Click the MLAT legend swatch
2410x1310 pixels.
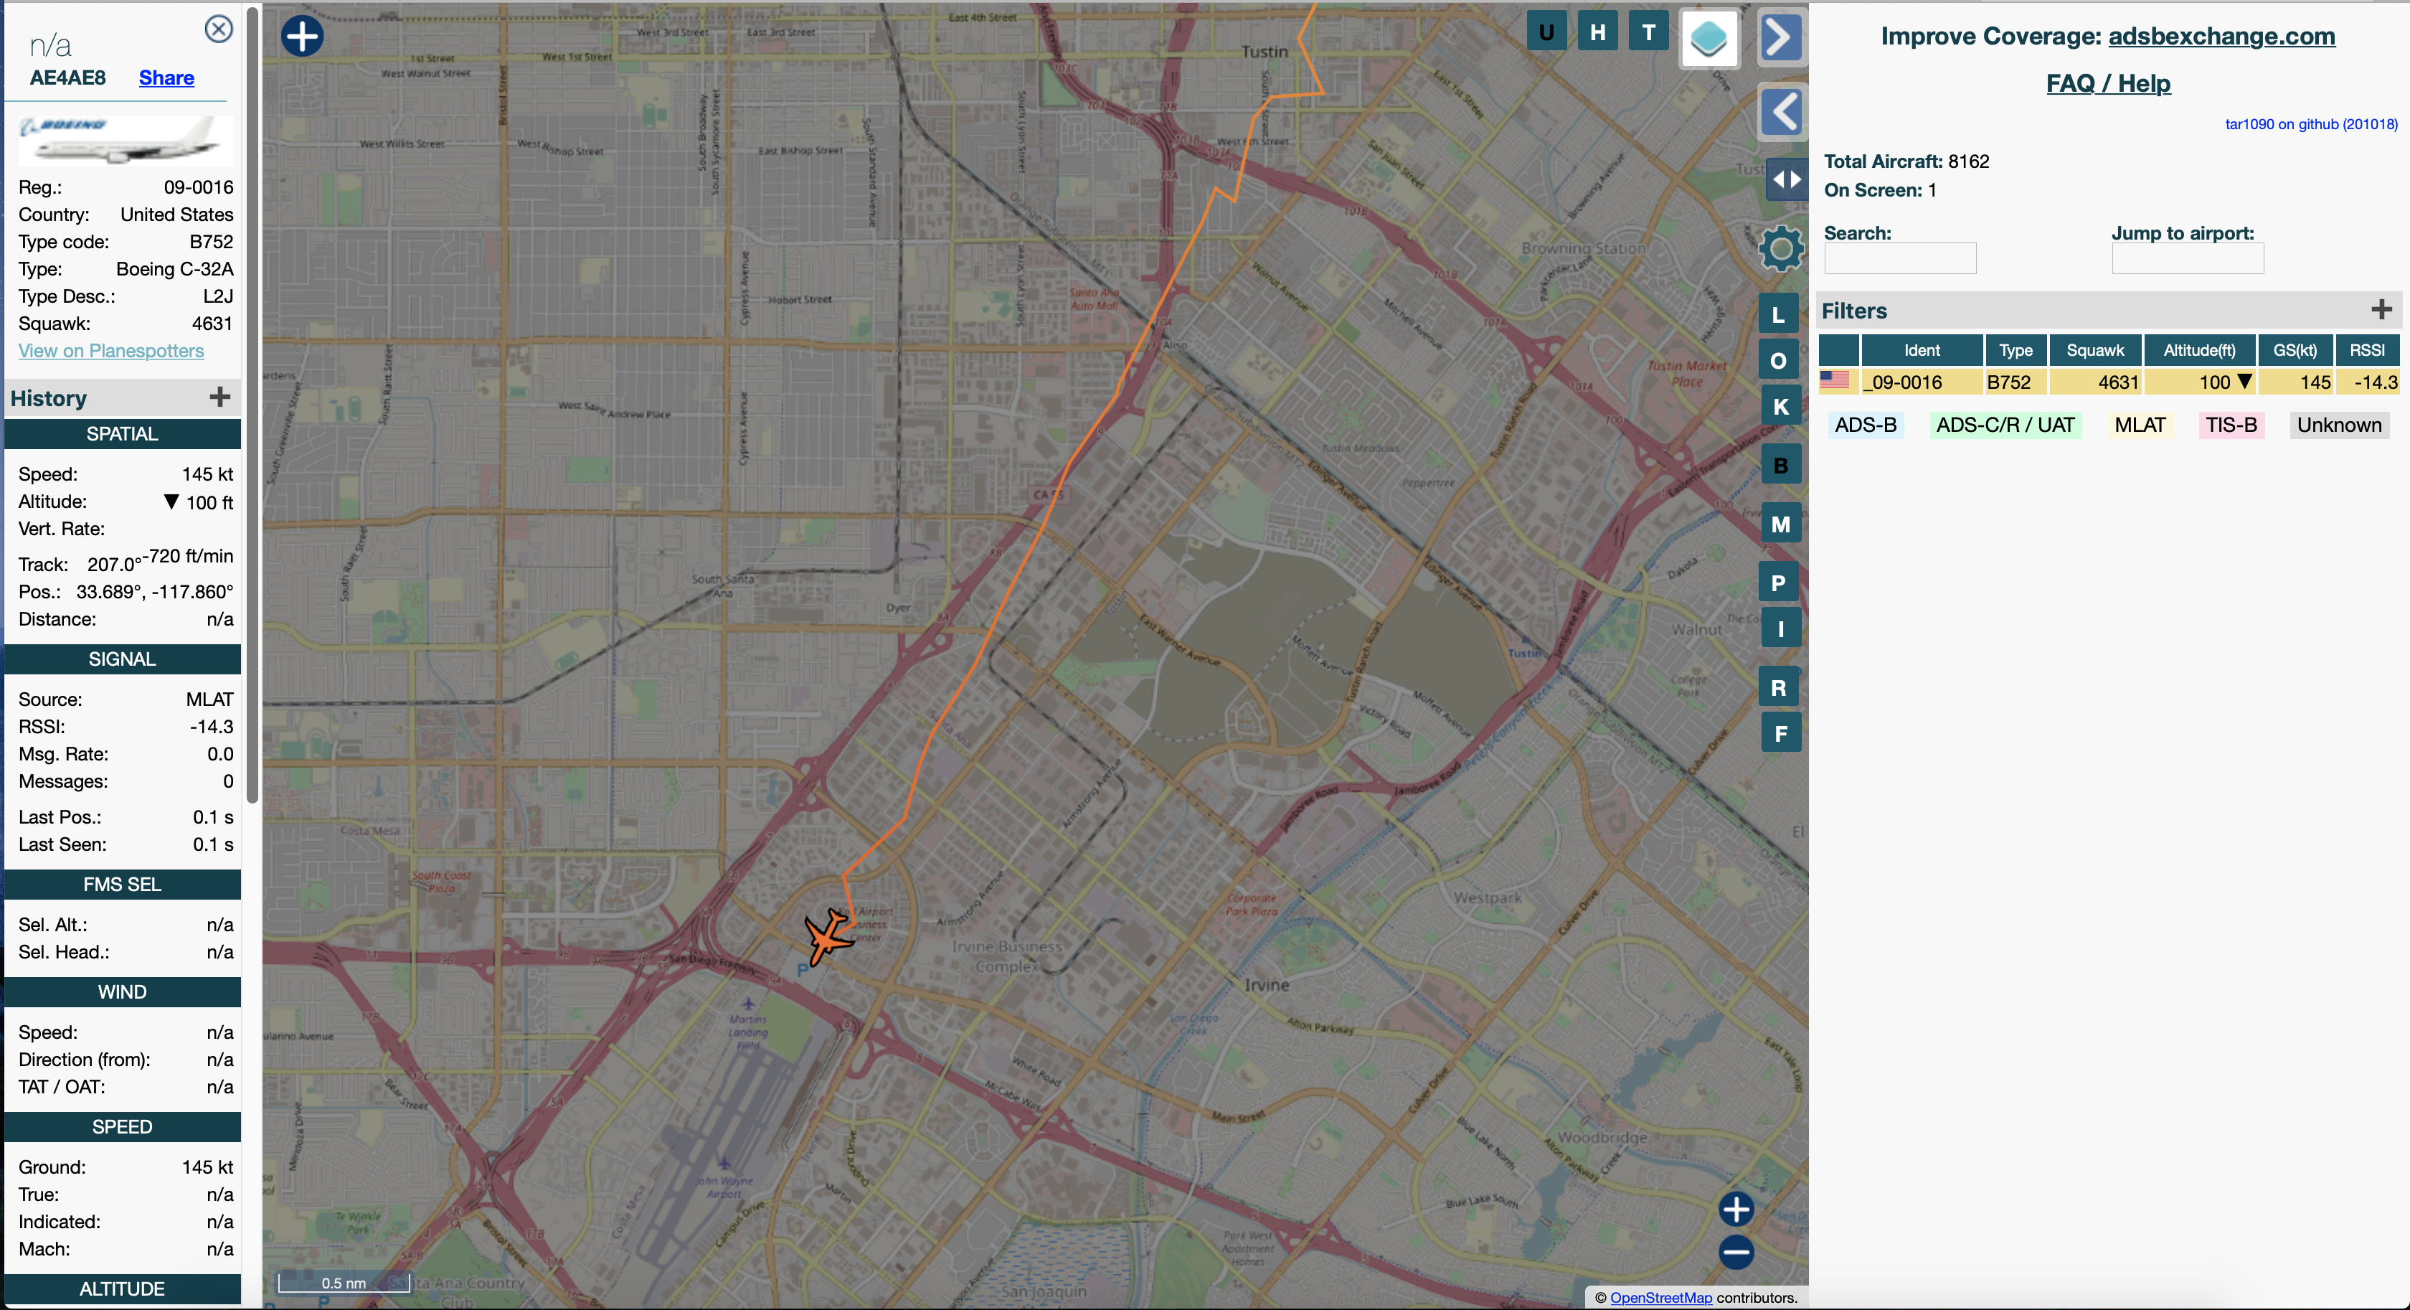click(x=2140, y=425)
